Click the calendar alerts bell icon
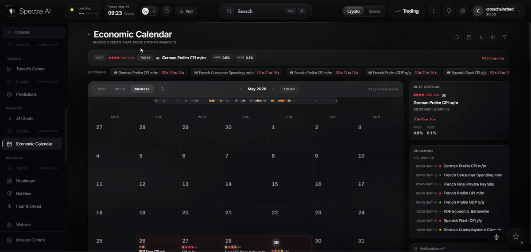 point(457,37)
